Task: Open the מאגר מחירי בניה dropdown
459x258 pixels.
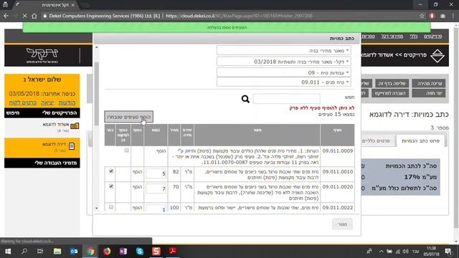Action: coord(284,51)
